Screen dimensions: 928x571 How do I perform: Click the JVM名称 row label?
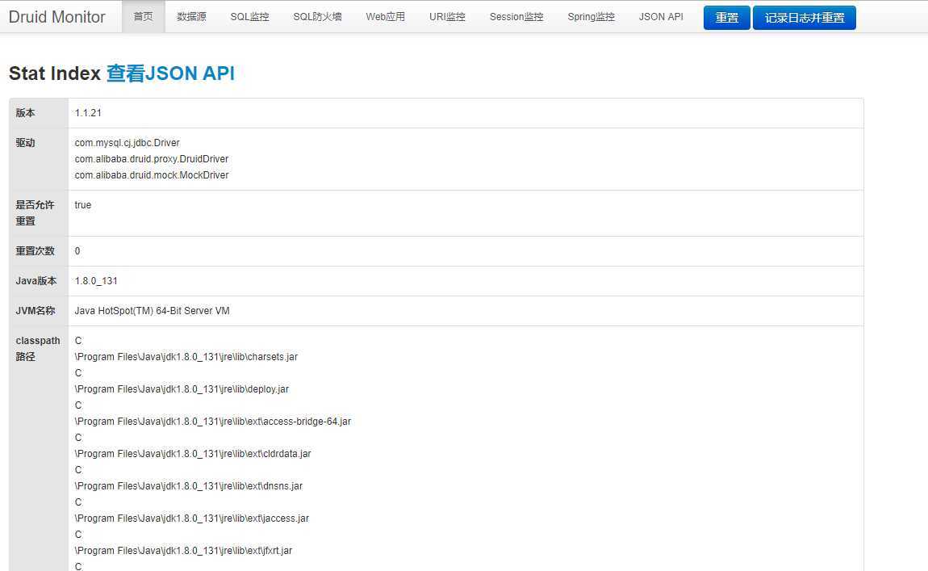coord(36,310)
